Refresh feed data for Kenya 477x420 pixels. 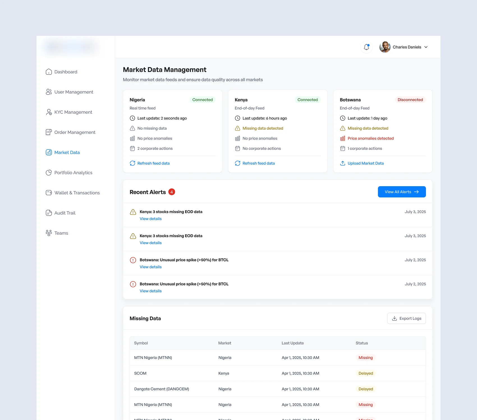tap(259, 163)
